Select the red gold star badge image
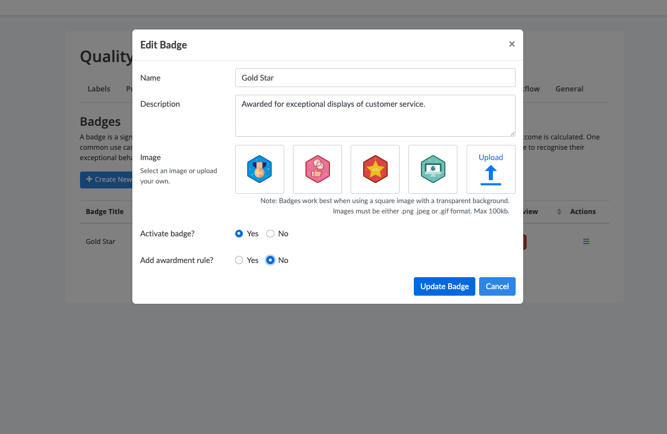This screenshot has width=667, height=434. coord(375,169)
